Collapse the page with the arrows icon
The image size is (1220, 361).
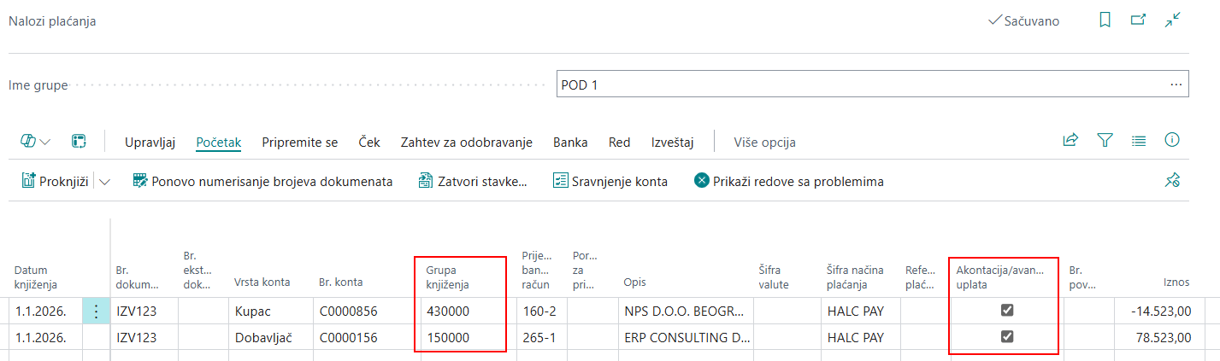tap(1173, 20)
